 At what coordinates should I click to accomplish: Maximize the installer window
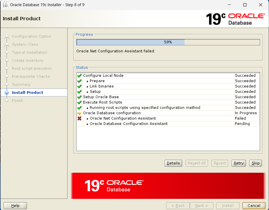pyautogui.click(x=245, y=5)
